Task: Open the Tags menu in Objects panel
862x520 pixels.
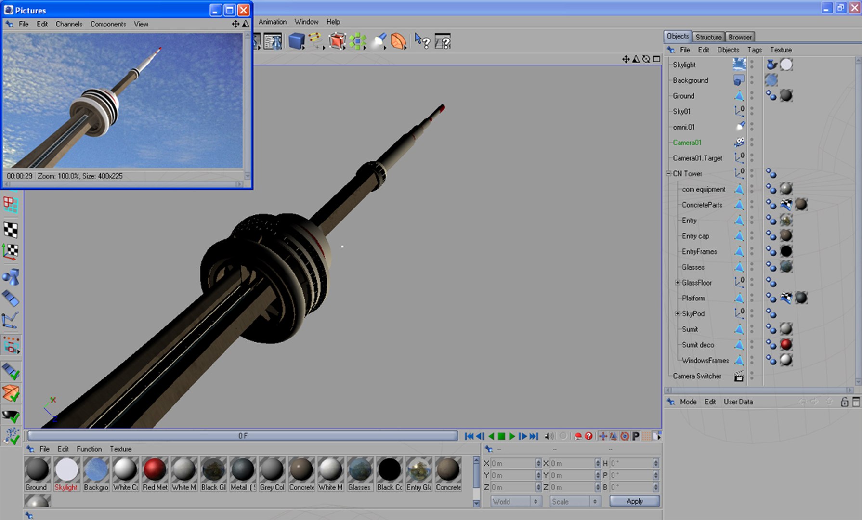Action: click(755, 50)
